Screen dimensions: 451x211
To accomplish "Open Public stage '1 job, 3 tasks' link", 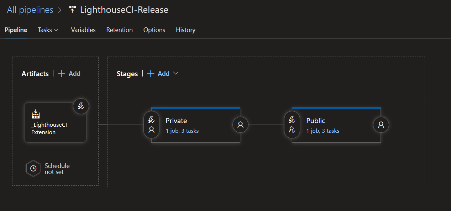I will pyautogui.click(x=322, y=131).
